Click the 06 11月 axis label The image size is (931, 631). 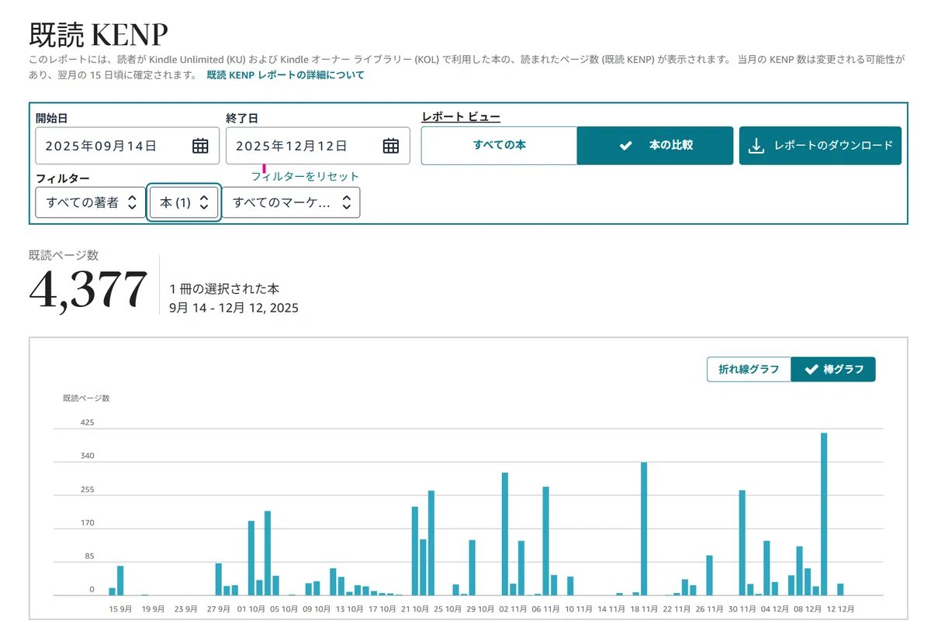click(546, 609)
